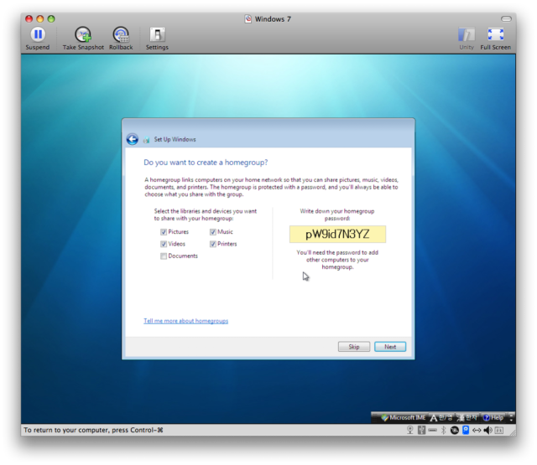Screen dimensions: 537x465
Task: Click the webcam status bar icon
Action: click(410, 430)
